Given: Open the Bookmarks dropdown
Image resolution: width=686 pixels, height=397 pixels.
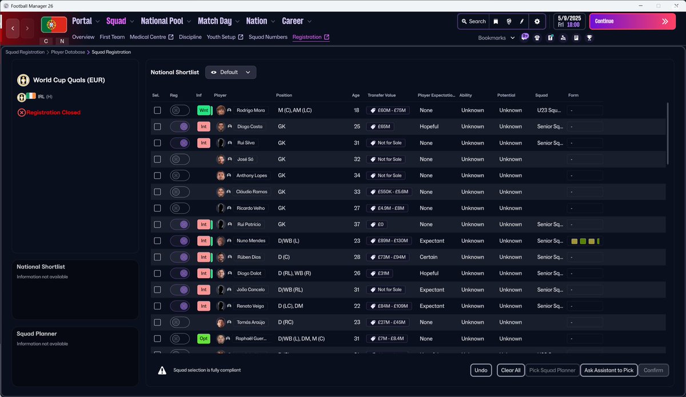Looking at the screenshot, I should [496, 38].
